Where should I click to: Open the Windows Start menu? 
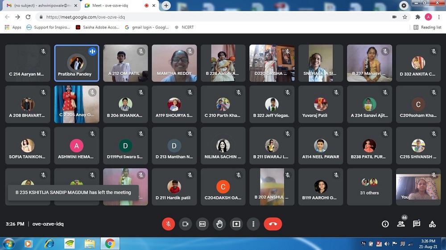tap(9, 243)
